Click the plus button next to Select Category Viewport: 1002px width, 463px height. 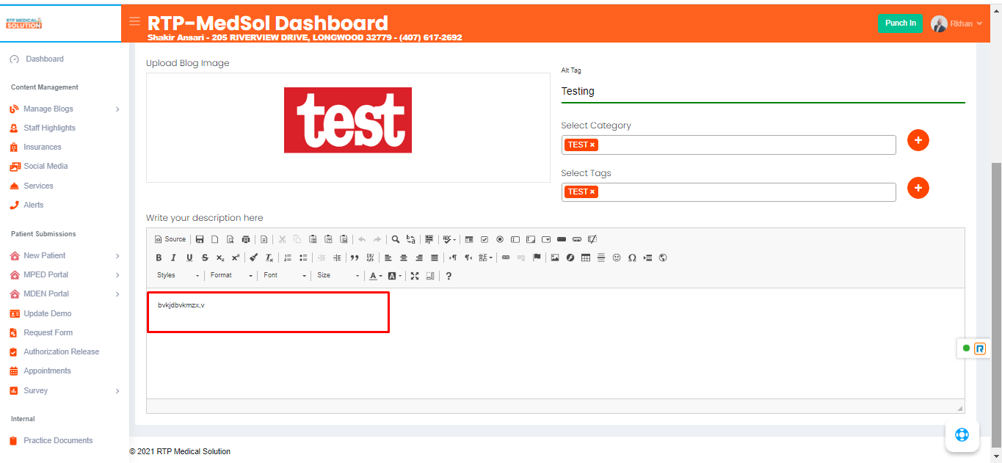pos(918,140)
